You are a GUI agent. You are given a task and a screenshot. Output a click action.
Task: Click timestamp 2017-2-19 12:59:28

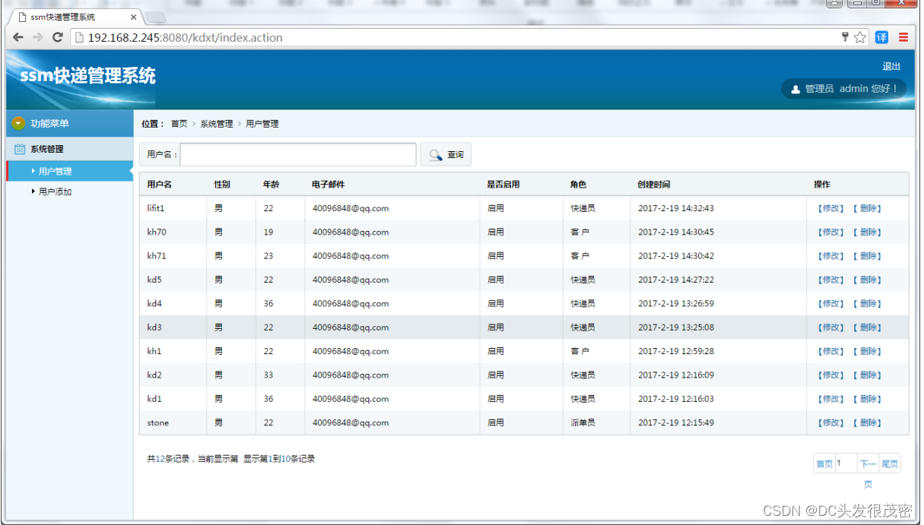[x=676, y=351]
